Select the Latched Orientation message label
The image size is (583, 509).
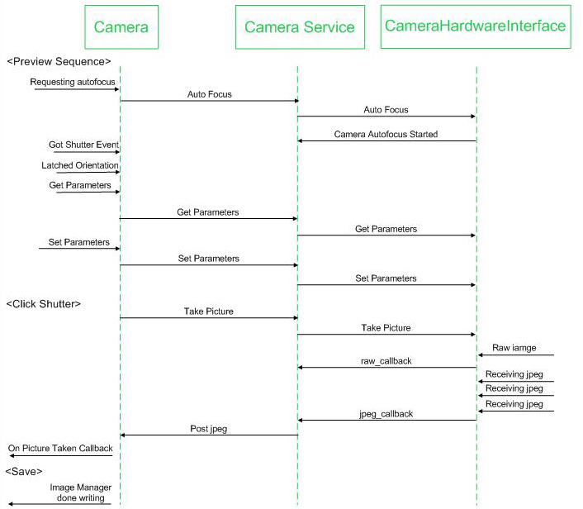click(x=80, y=165)
